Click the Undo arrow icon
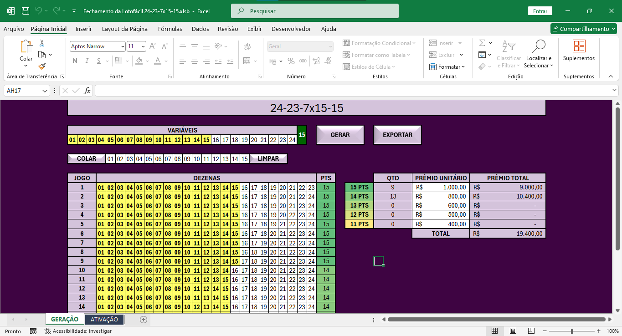The image size is (622, 336). (39, 11)
